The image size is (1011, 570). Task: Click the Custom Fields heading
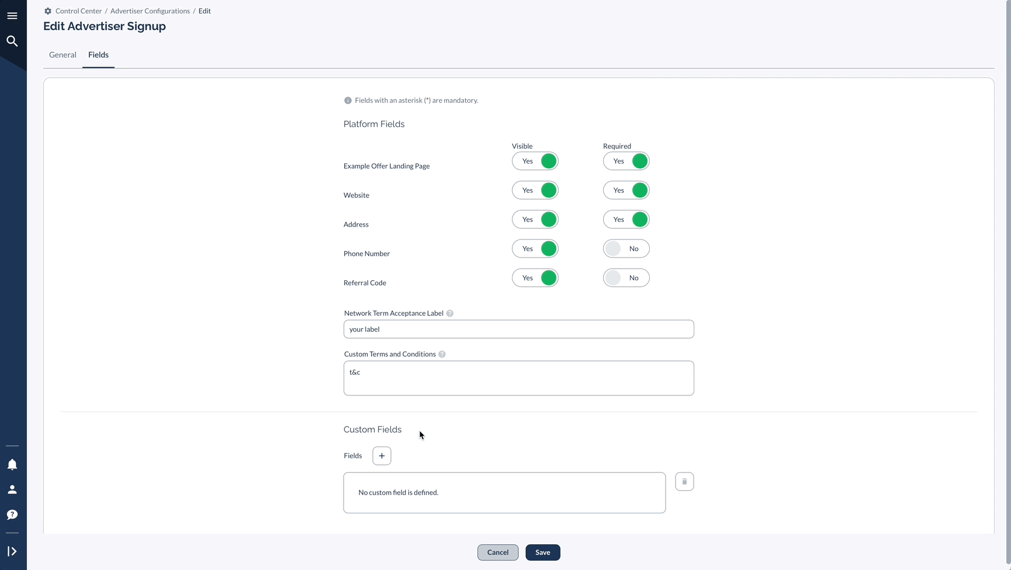point(372,430)
